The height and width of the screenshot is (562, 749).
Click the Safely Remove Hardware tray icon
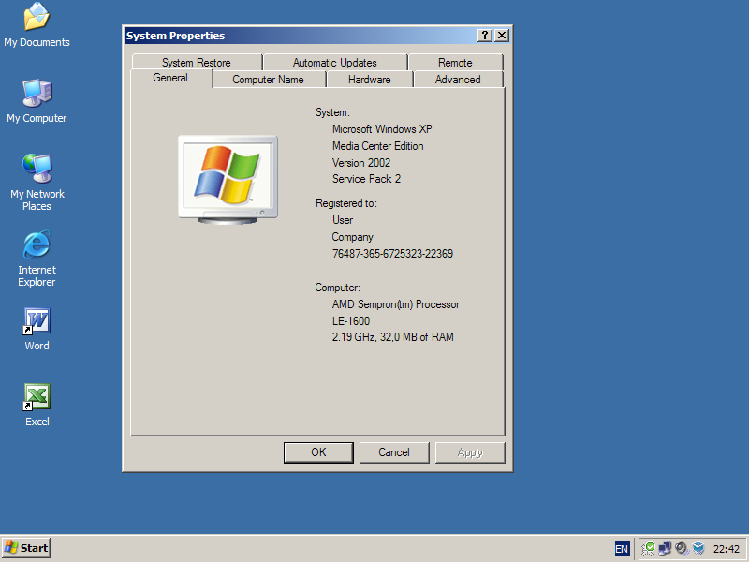[648, 549]
